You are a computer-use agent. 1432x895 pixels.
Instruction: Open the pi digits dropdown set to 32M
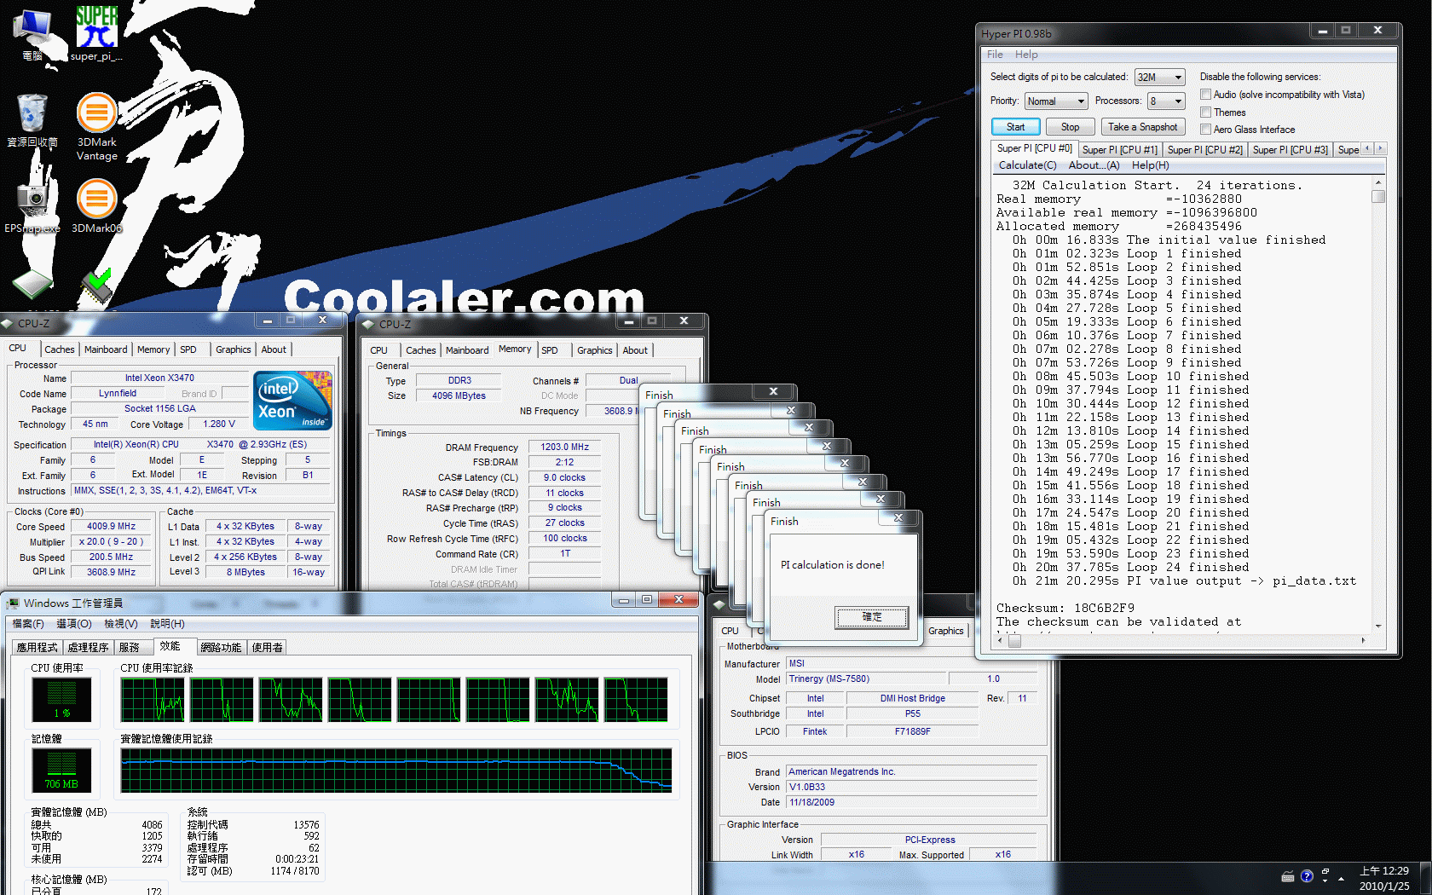(x=1160, y=77)
